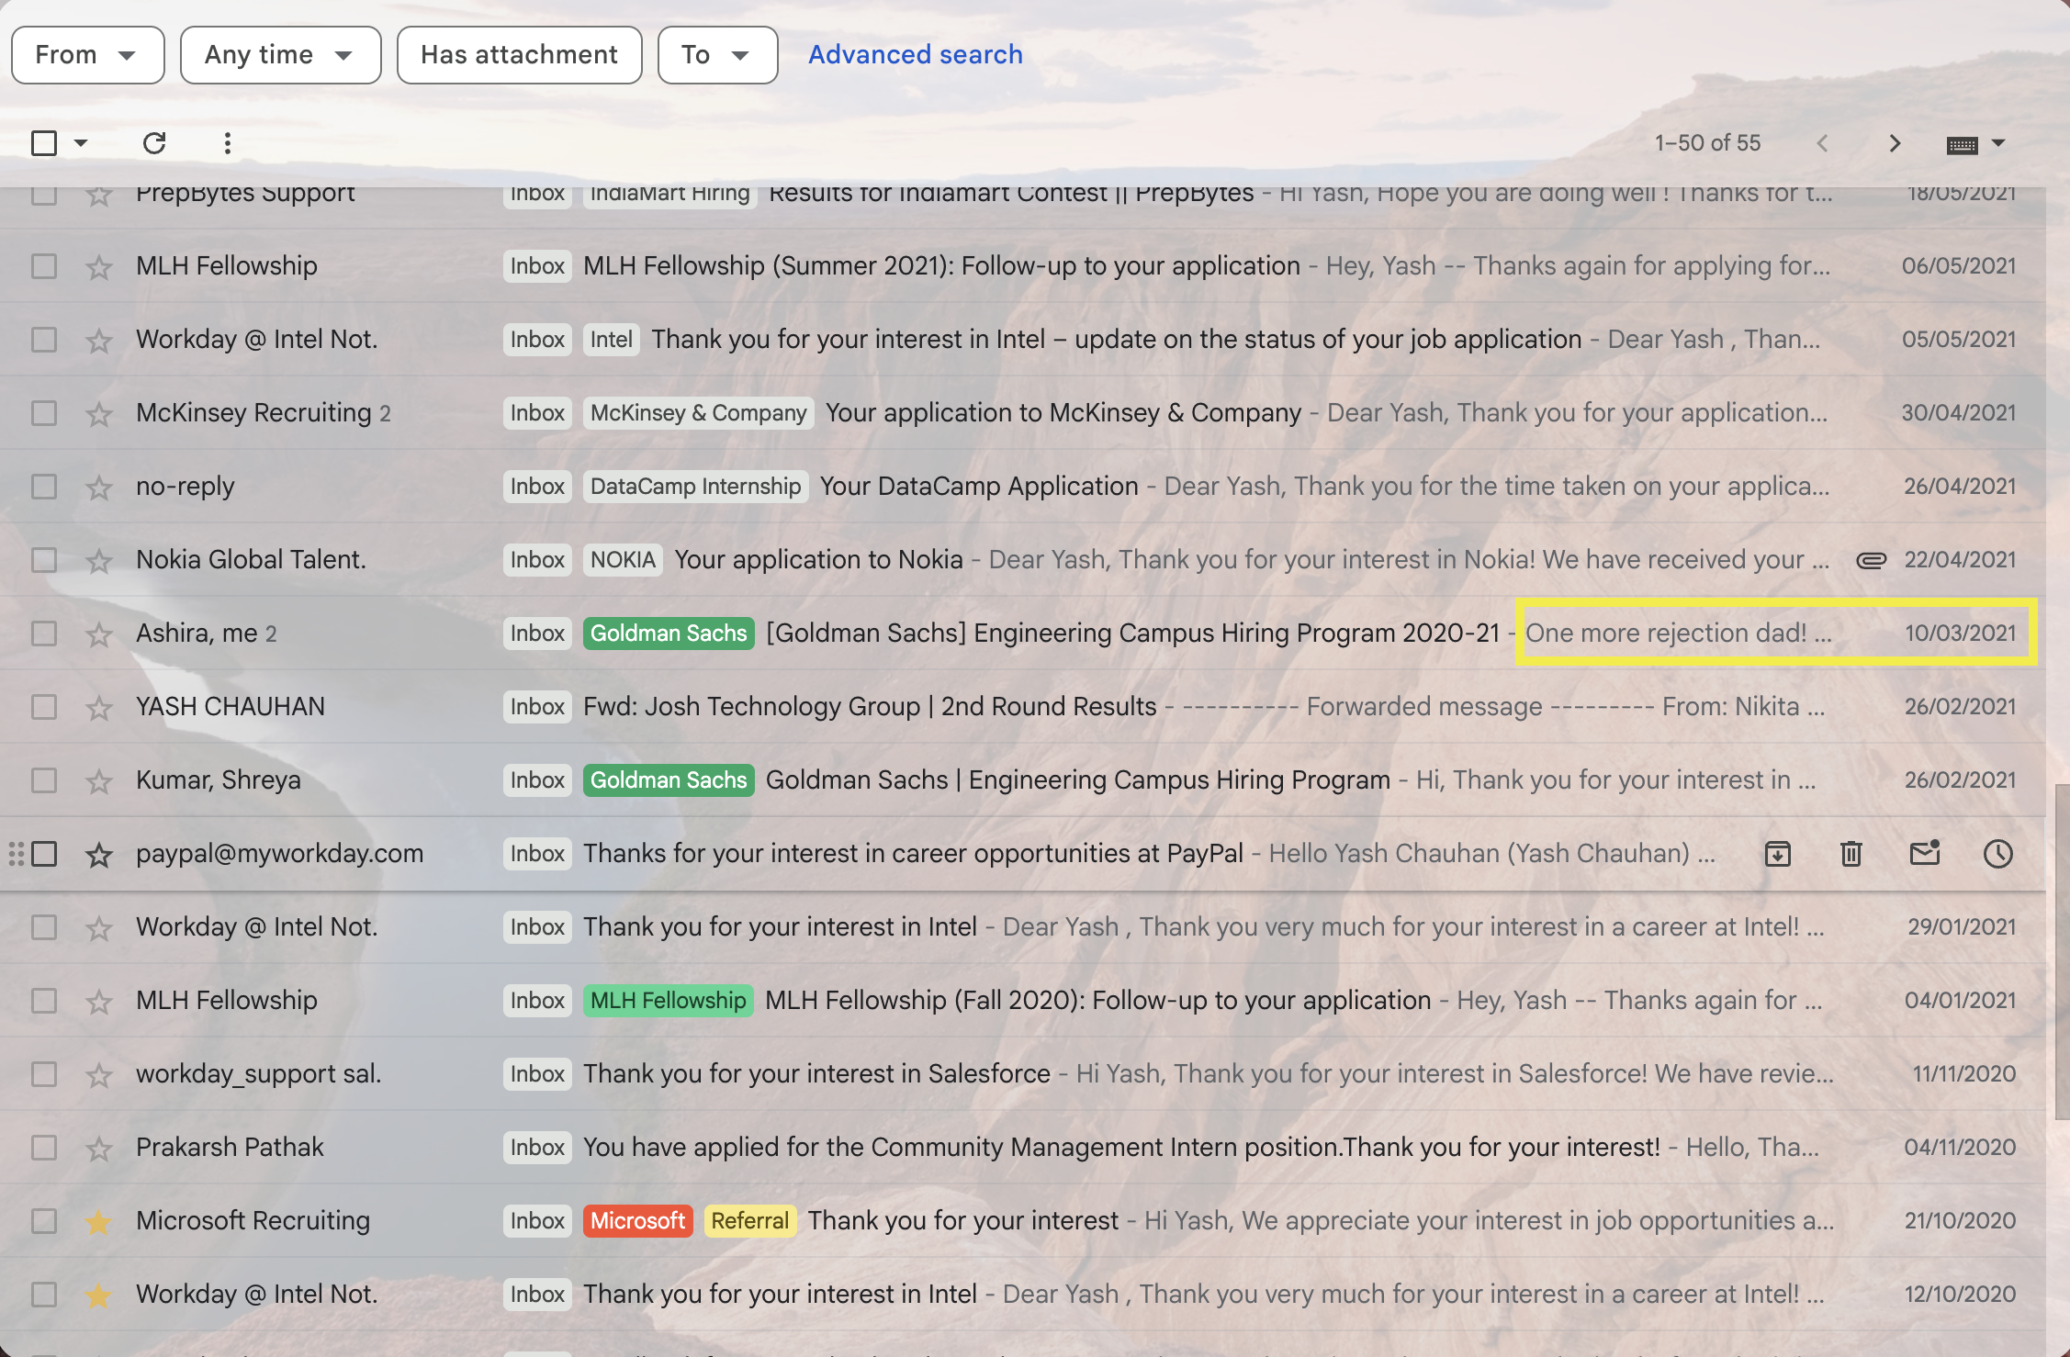Click the NOKIA label tag
This screenshot has width=2070, height=1357.
pos(624,560)
